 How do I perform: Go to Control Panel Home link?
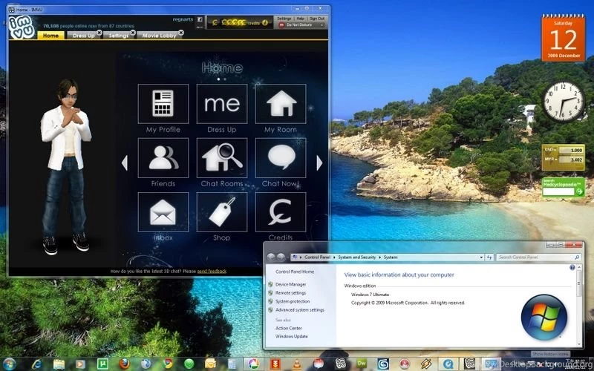[295, 272]
